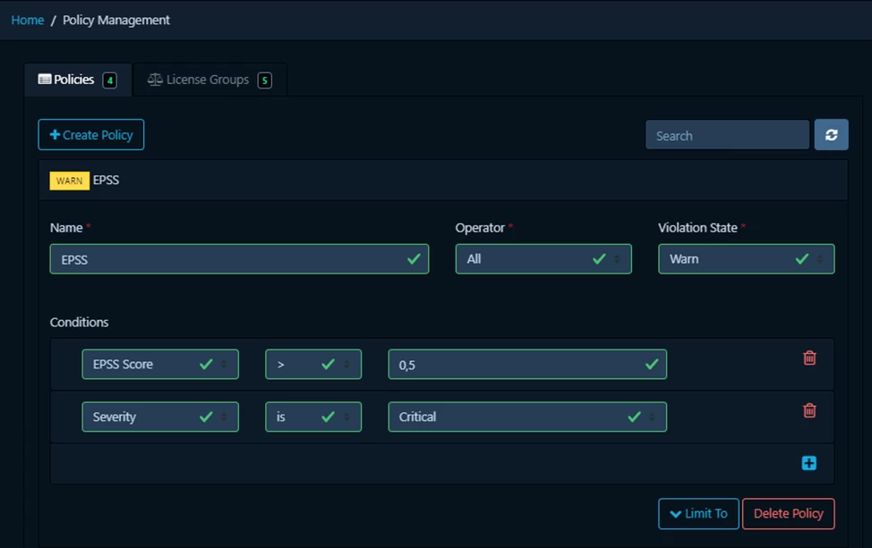872x548 pixels.
Task: Click the trash icon on the EPSS Score condition
Action: (808, 358)
